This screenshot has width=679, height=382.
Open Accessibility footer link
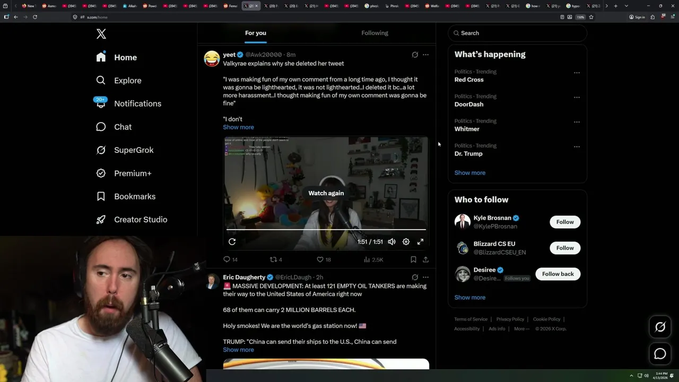(467, 329)
